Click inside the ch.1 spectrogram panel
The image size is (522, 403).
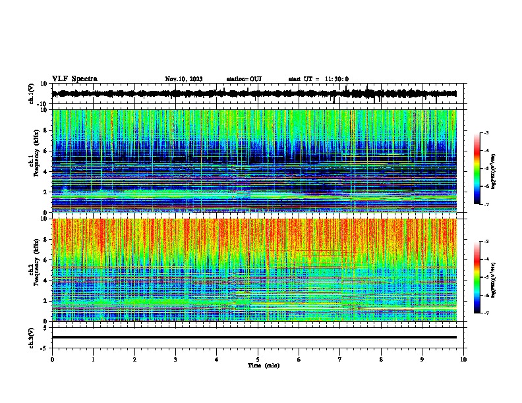254,161
